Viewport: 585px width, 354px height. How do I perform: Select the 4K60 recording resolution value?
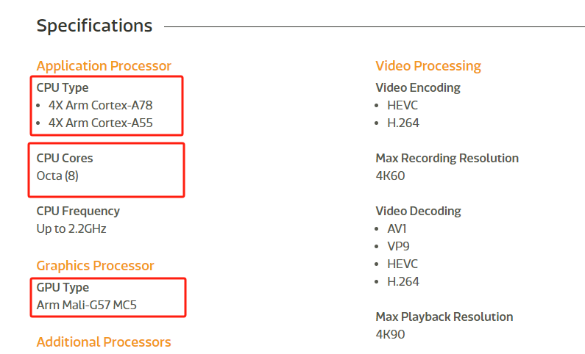click(x=390, y=176)
